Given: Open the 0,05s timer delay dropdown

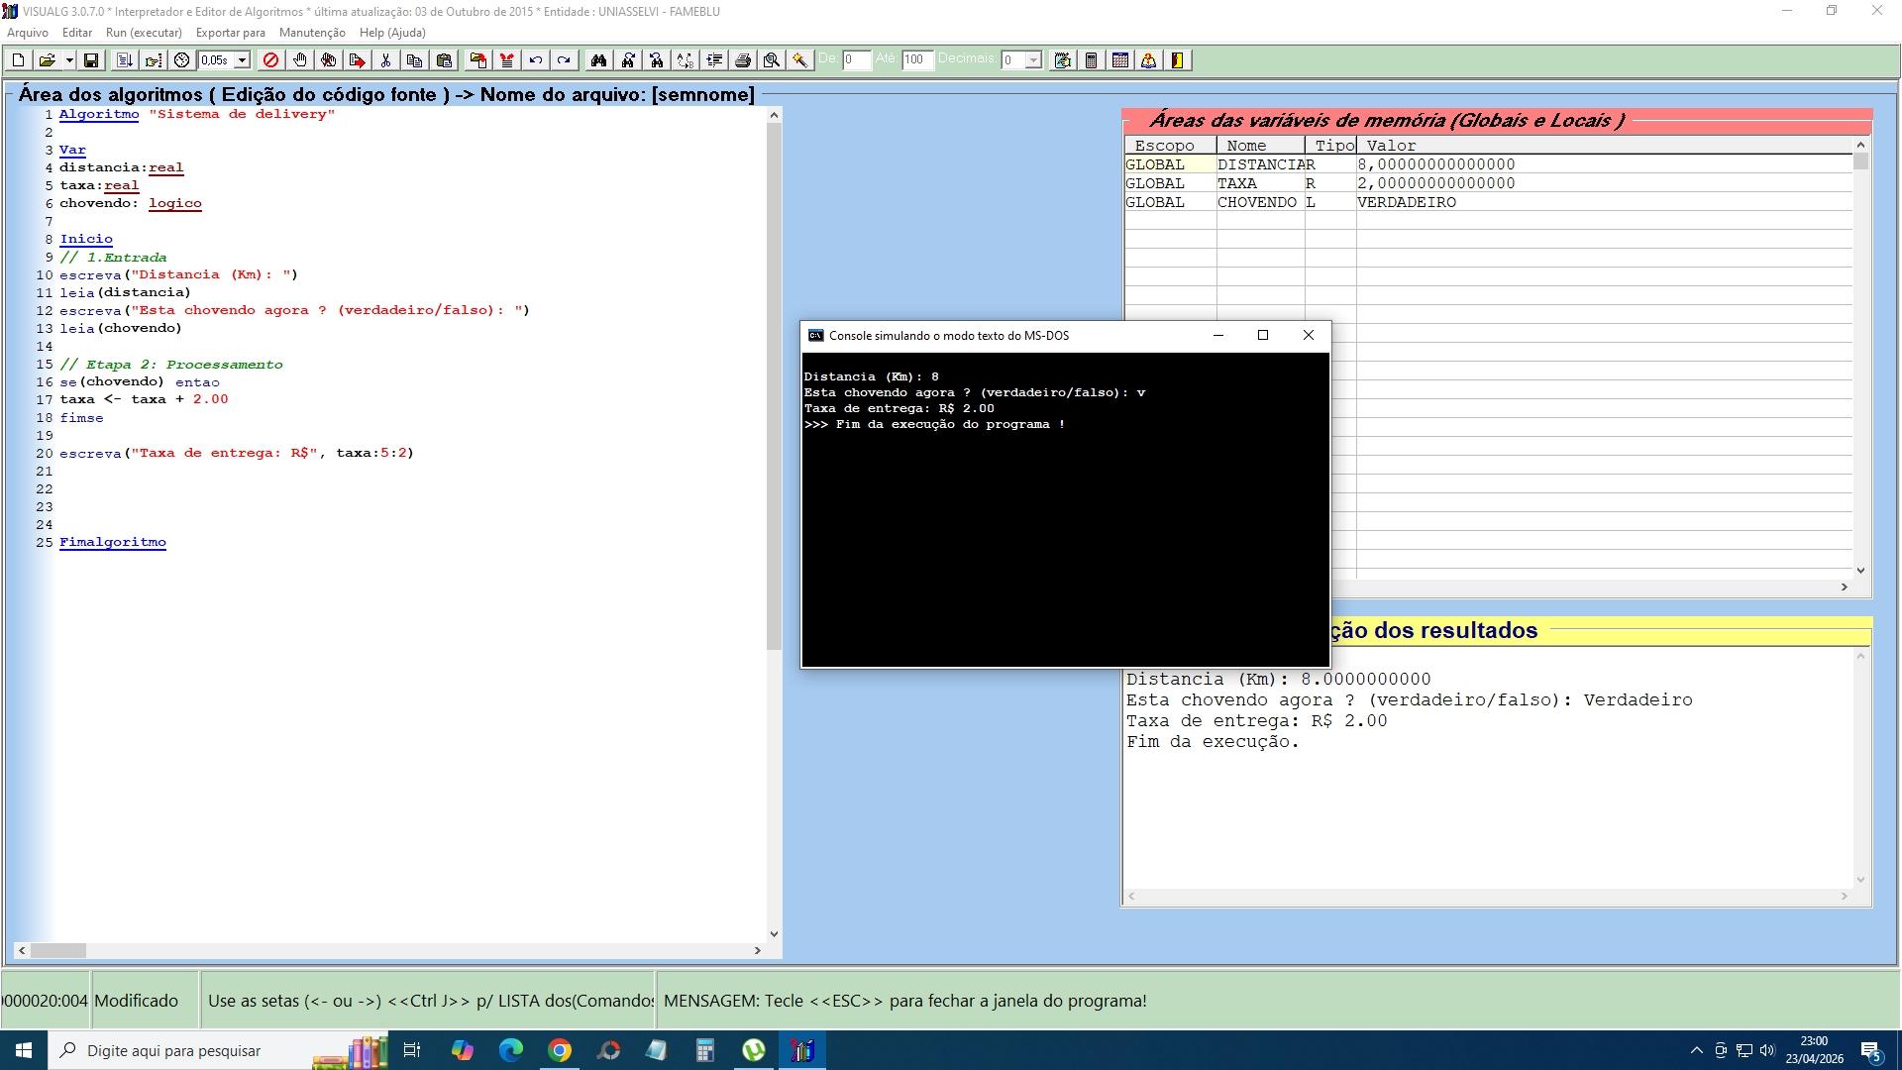Looking at the screenshot, I should click(x=242, y=60).
